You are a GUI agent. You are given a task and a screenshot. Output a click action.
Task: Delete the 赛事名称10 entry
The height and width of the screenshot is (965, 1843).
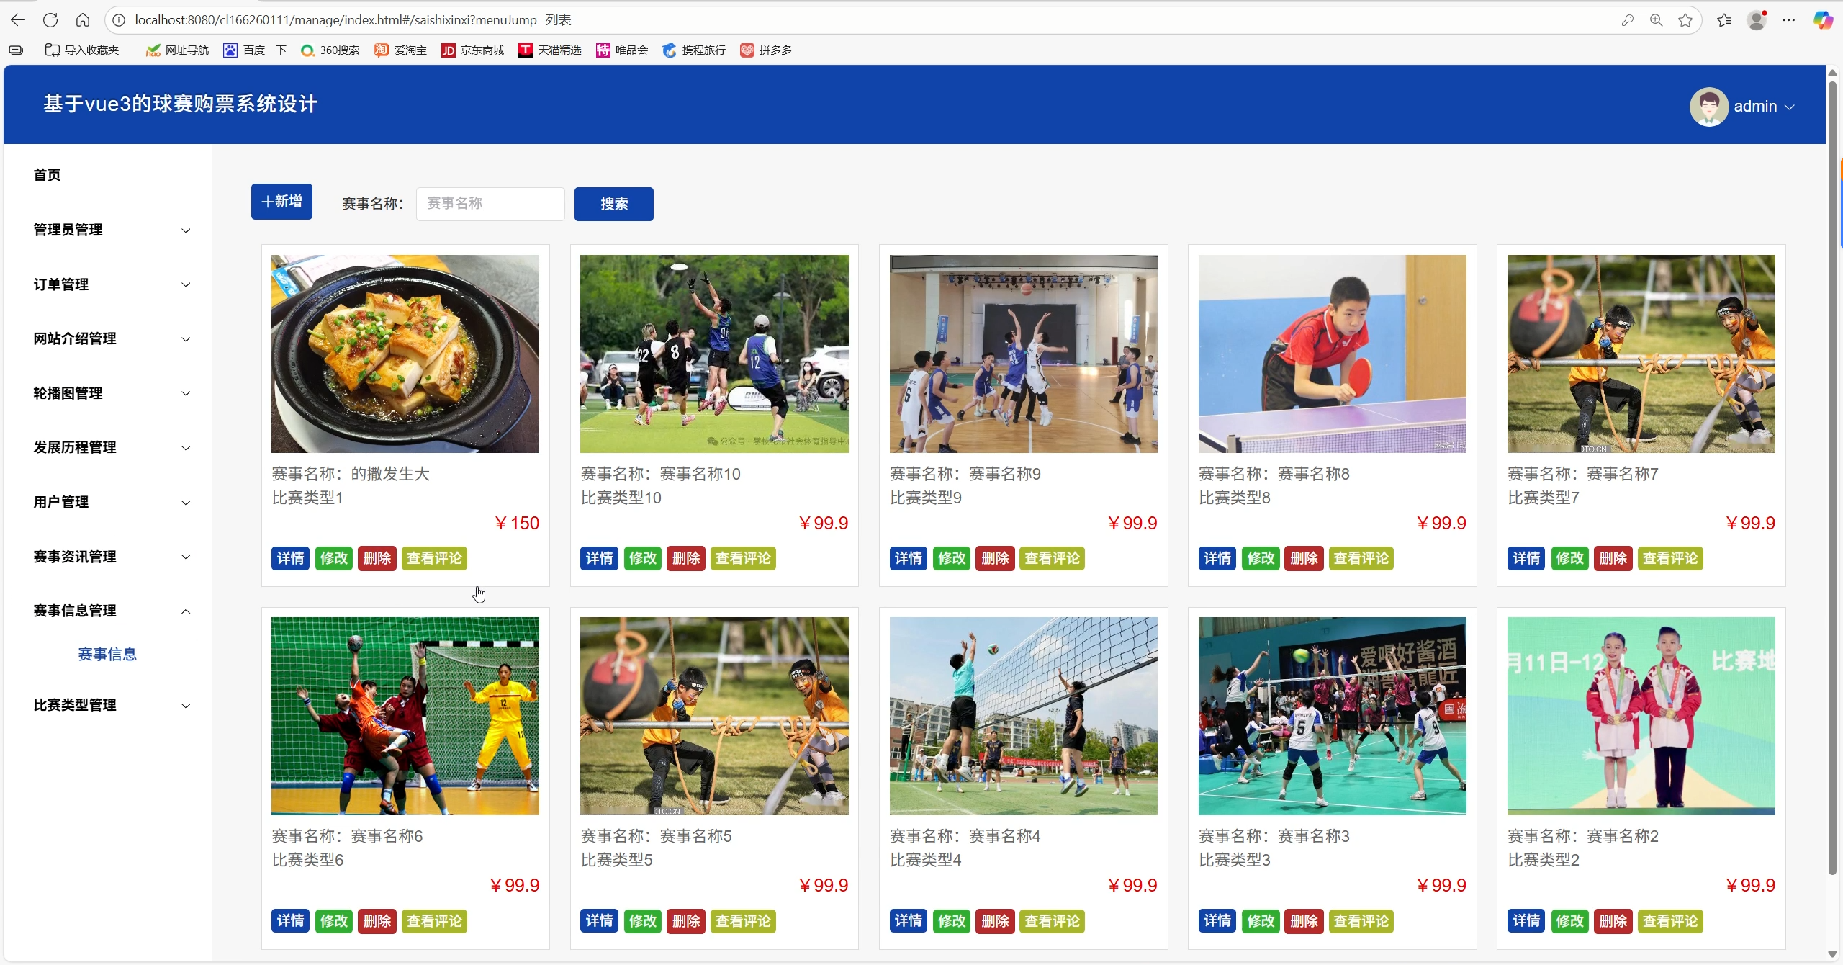coord(686,558)
